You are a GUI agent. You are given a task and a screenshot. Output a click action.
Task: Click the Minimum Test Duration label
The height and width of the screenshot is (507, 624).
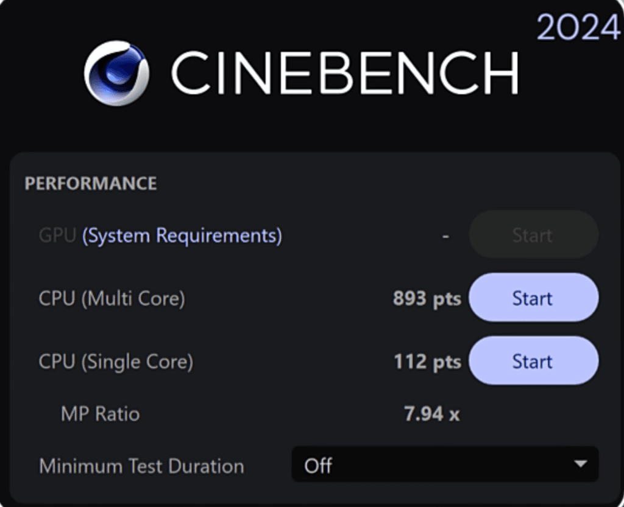coord(141,466)
